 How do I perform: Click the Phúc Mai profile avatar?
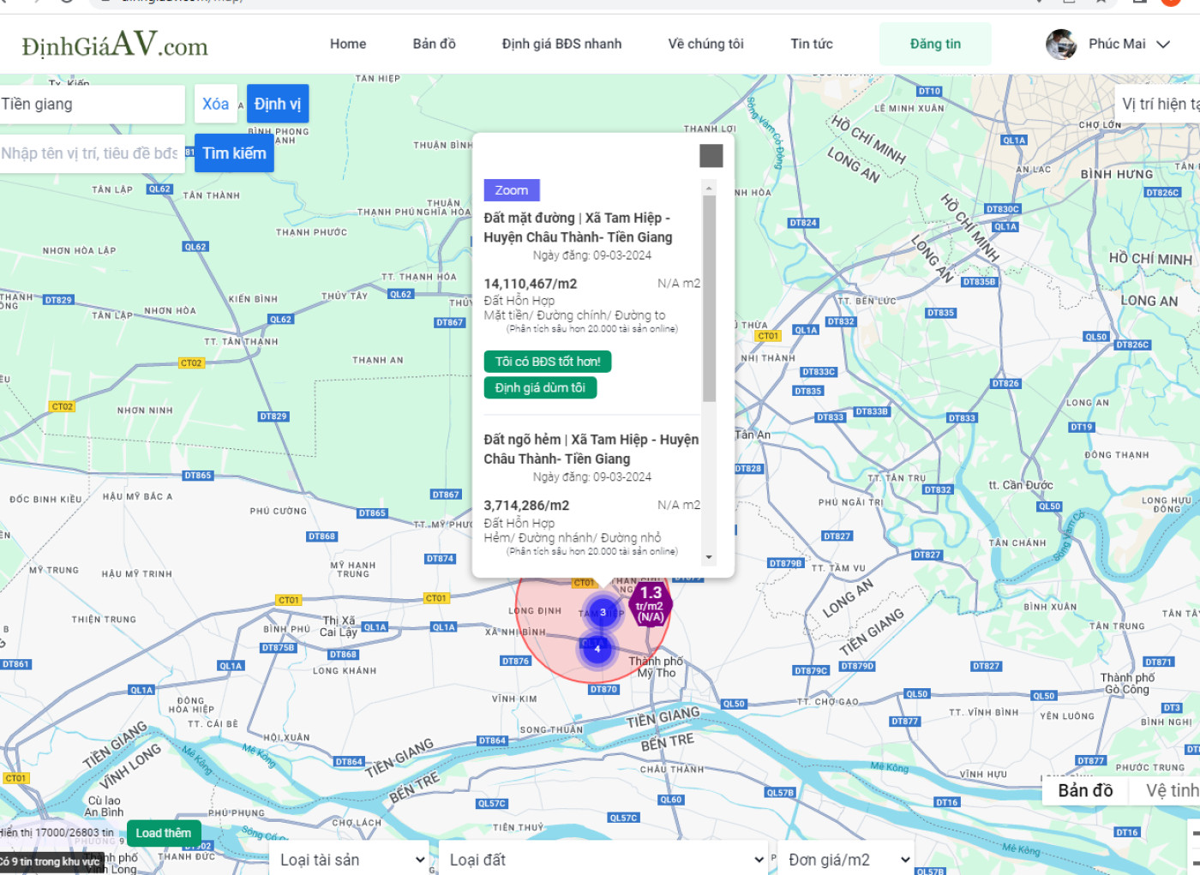click(x=1061, y=44)
